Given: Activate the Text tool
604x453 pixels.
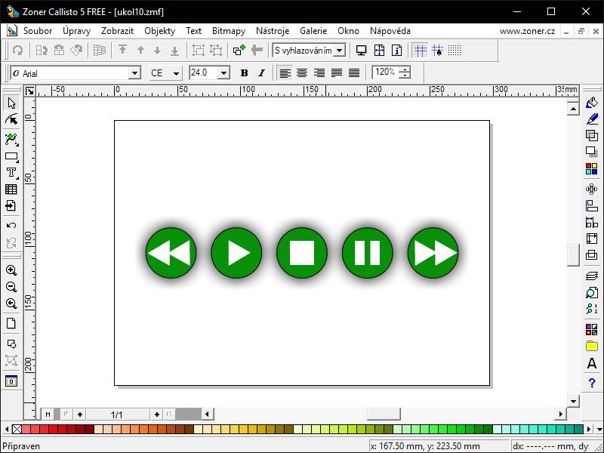Looking at the screenshot, I should (x=11, y=173).
